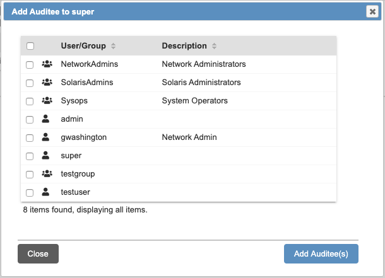Click the user icon beside testuser

click(45, 192)
